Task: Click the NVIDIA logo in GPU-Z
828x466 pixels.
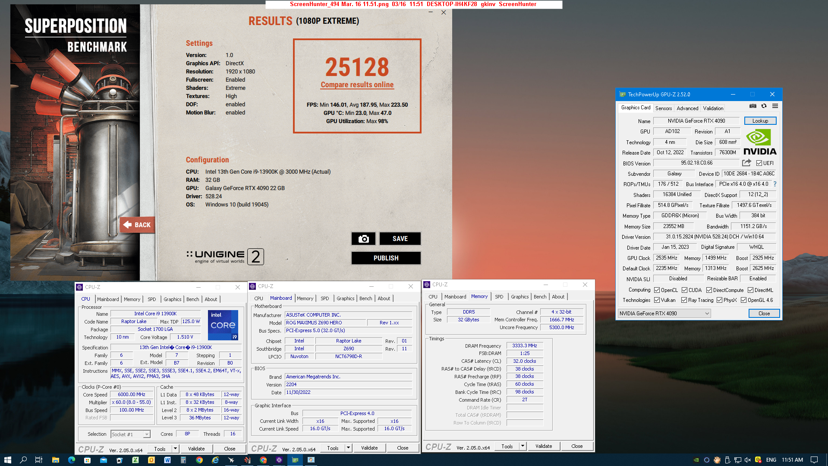Action: coord(760,142)
